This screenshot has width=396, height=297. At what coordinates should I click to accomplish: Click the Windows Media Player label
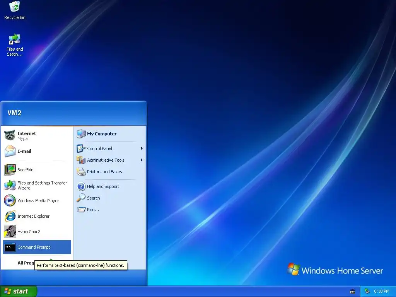[38, 201]
